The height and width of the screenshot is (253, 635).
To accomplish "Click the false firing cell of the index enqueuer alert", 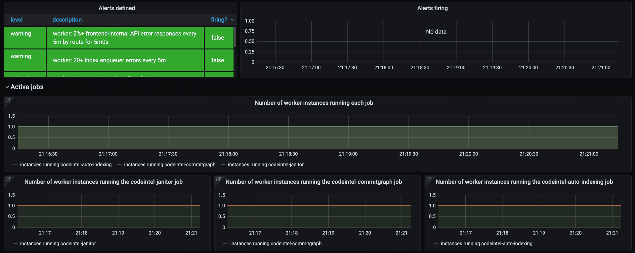I will (219, 60).
